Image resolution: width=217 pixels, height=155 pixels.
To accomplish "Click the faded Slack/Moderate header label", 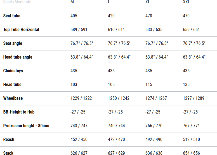I will click(17, 2).
